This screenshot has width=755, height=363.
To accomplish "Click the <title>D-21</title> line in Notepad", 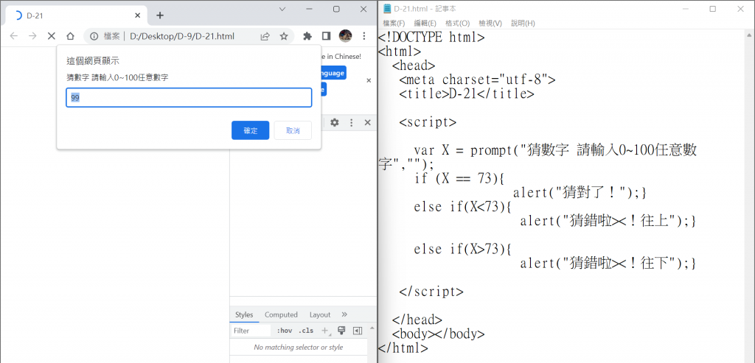I will pos(467,94).
